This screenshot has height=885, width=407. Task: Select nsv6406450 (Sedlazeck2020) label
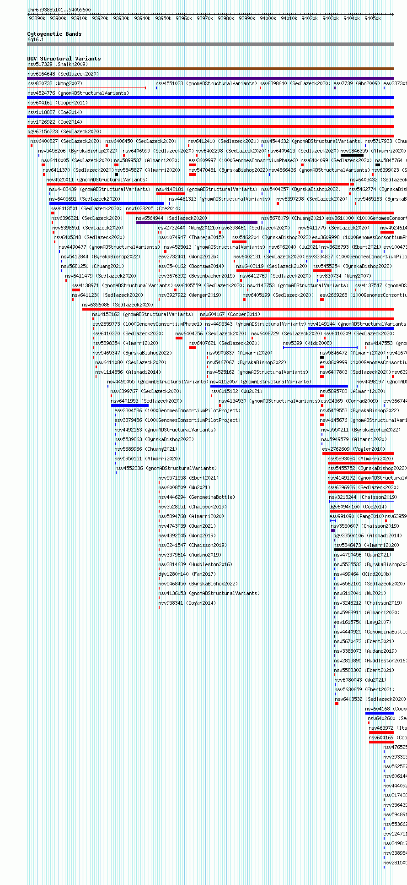141,142
